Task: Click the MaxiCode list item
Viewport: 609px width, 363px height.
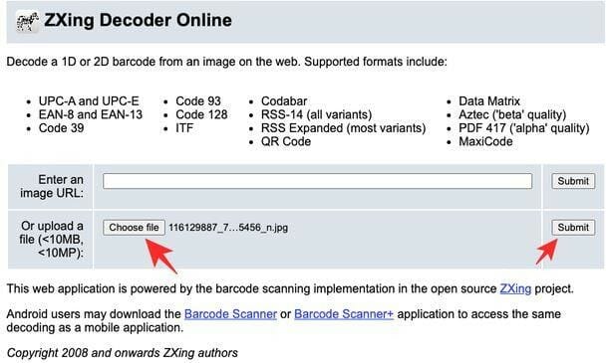Action: coord(485,142)
